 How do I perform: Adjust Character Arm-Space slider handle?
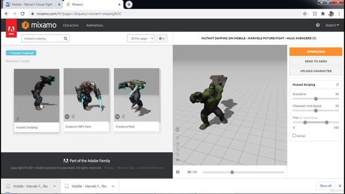[x=316, y=110]
